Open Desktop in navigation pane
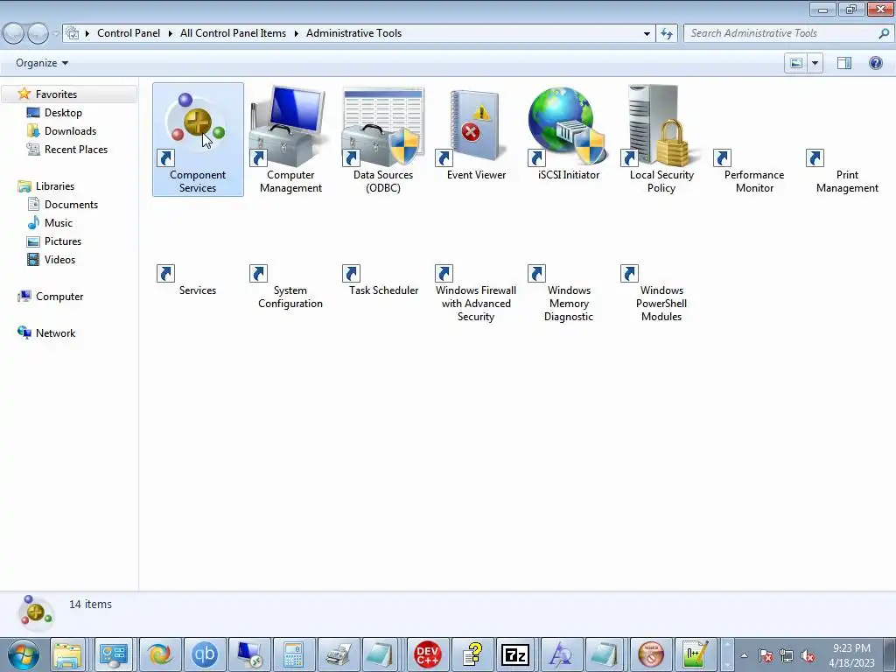This screenshot has width=896, height=672. (63, 113)
